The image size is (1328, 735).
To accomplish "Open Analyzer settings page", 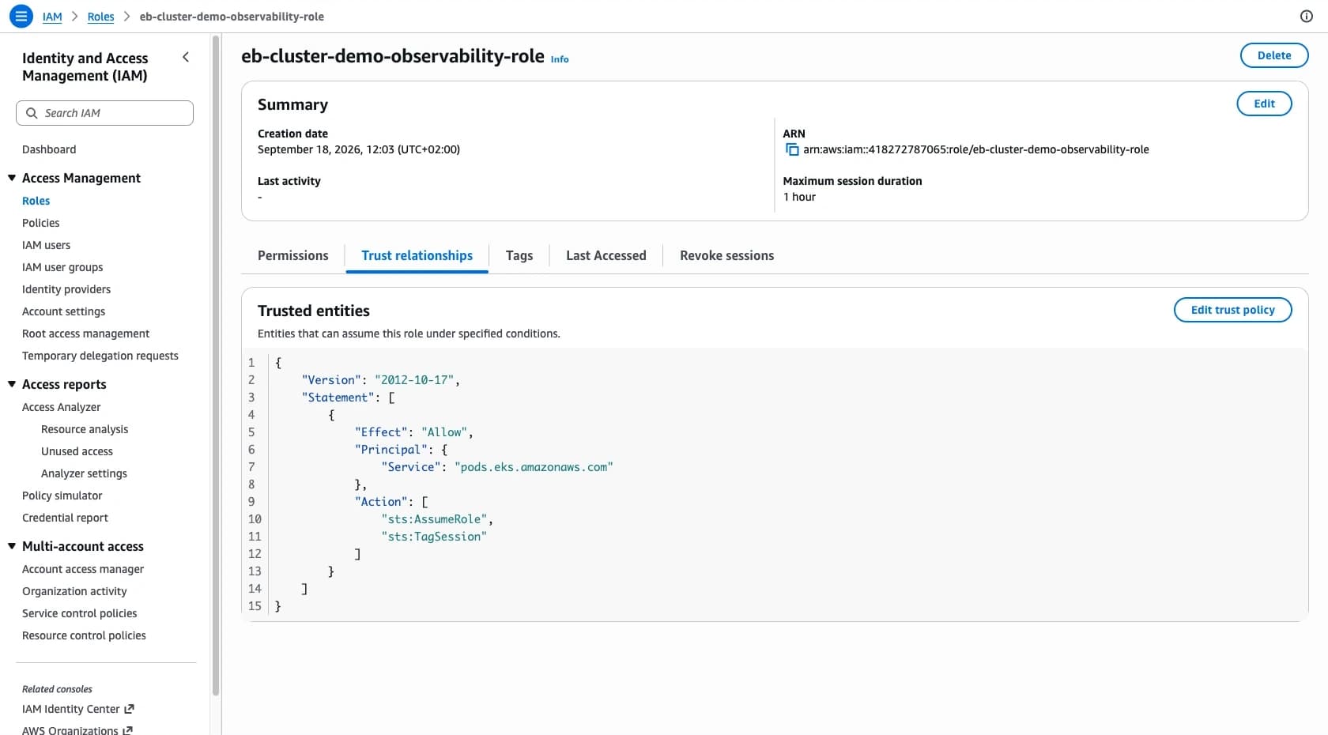I will 84,473.
